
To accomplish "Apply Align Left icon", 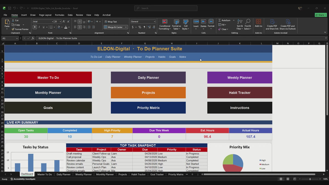I will [75, 27].
